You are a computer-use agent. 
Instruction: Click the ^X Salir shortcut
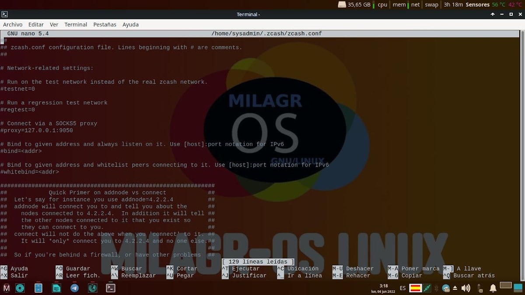(x=14, y=276)
